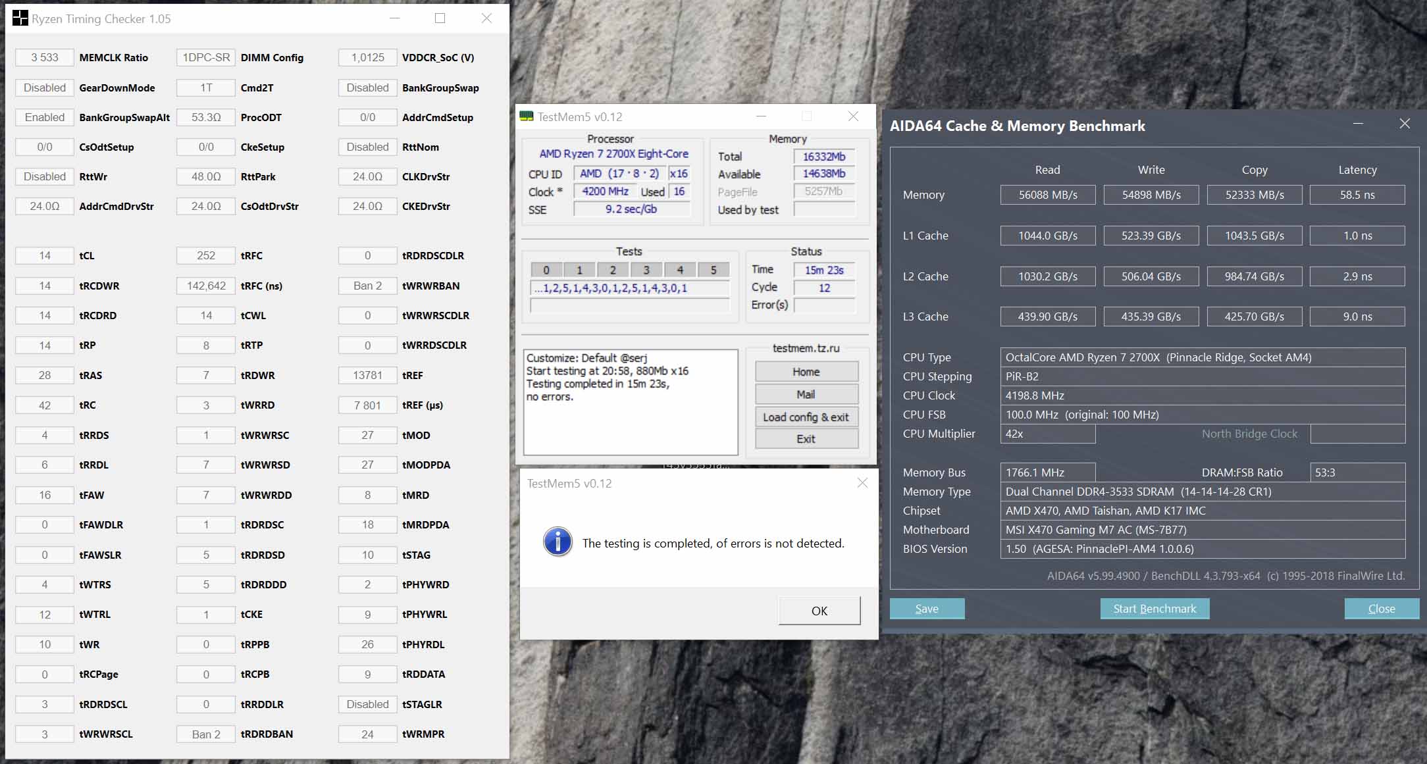Click the Save button in AIDA64
The image size is (1427, 764).
pyautogui.click(x=927, y=609)
